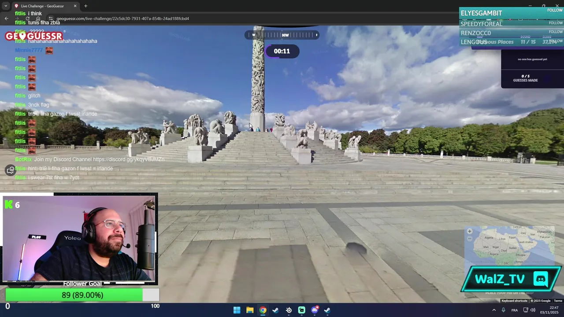Image resolution: width=564 pixels, height=317 pixels.
Task: Click fitlis 'glitch' chat message
Action: (34, 96)
